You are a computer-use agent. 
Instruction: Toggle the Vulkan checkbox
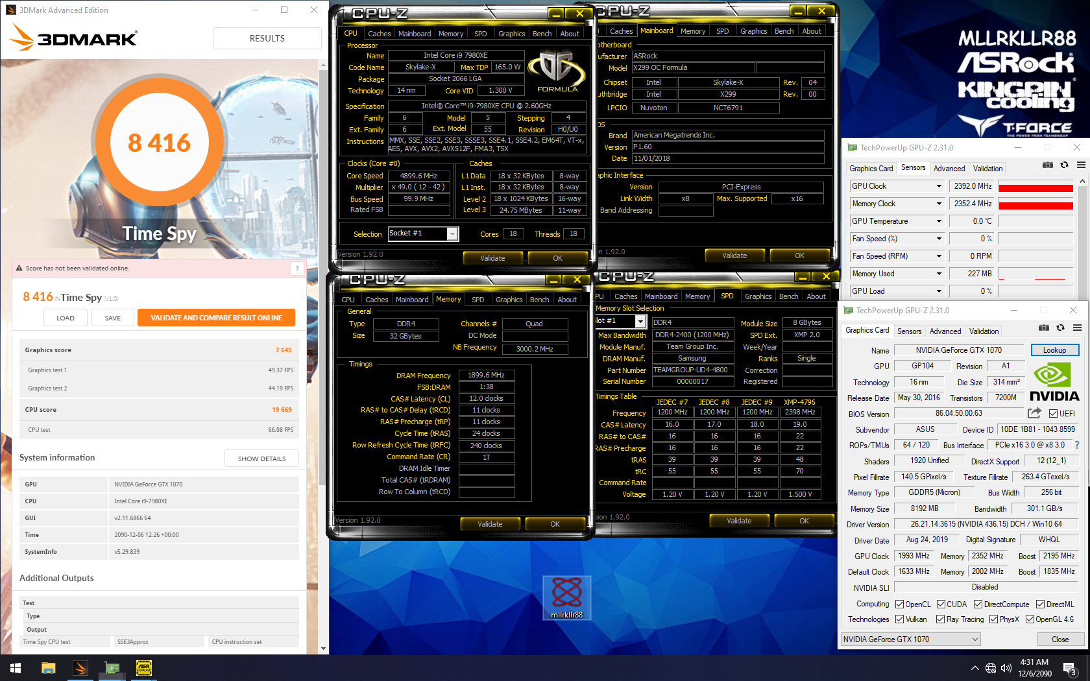tap(900, 619)
